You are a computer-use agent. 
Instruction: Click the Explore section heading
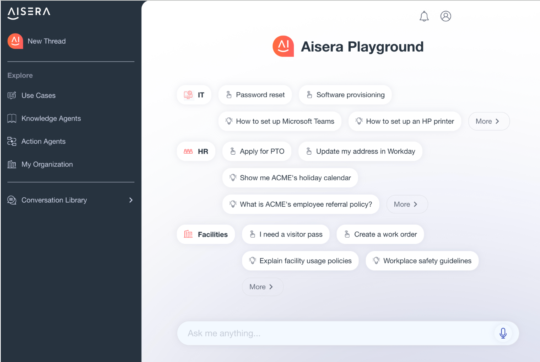(x=20, y=75)
